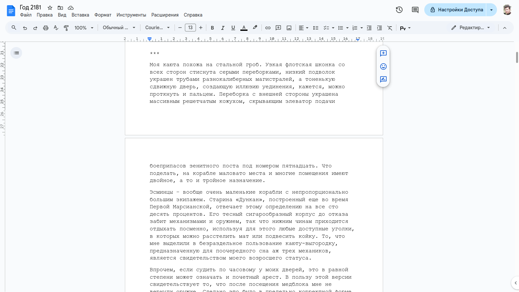
Task: Increase font size with plus button
Action: [201, 28]
